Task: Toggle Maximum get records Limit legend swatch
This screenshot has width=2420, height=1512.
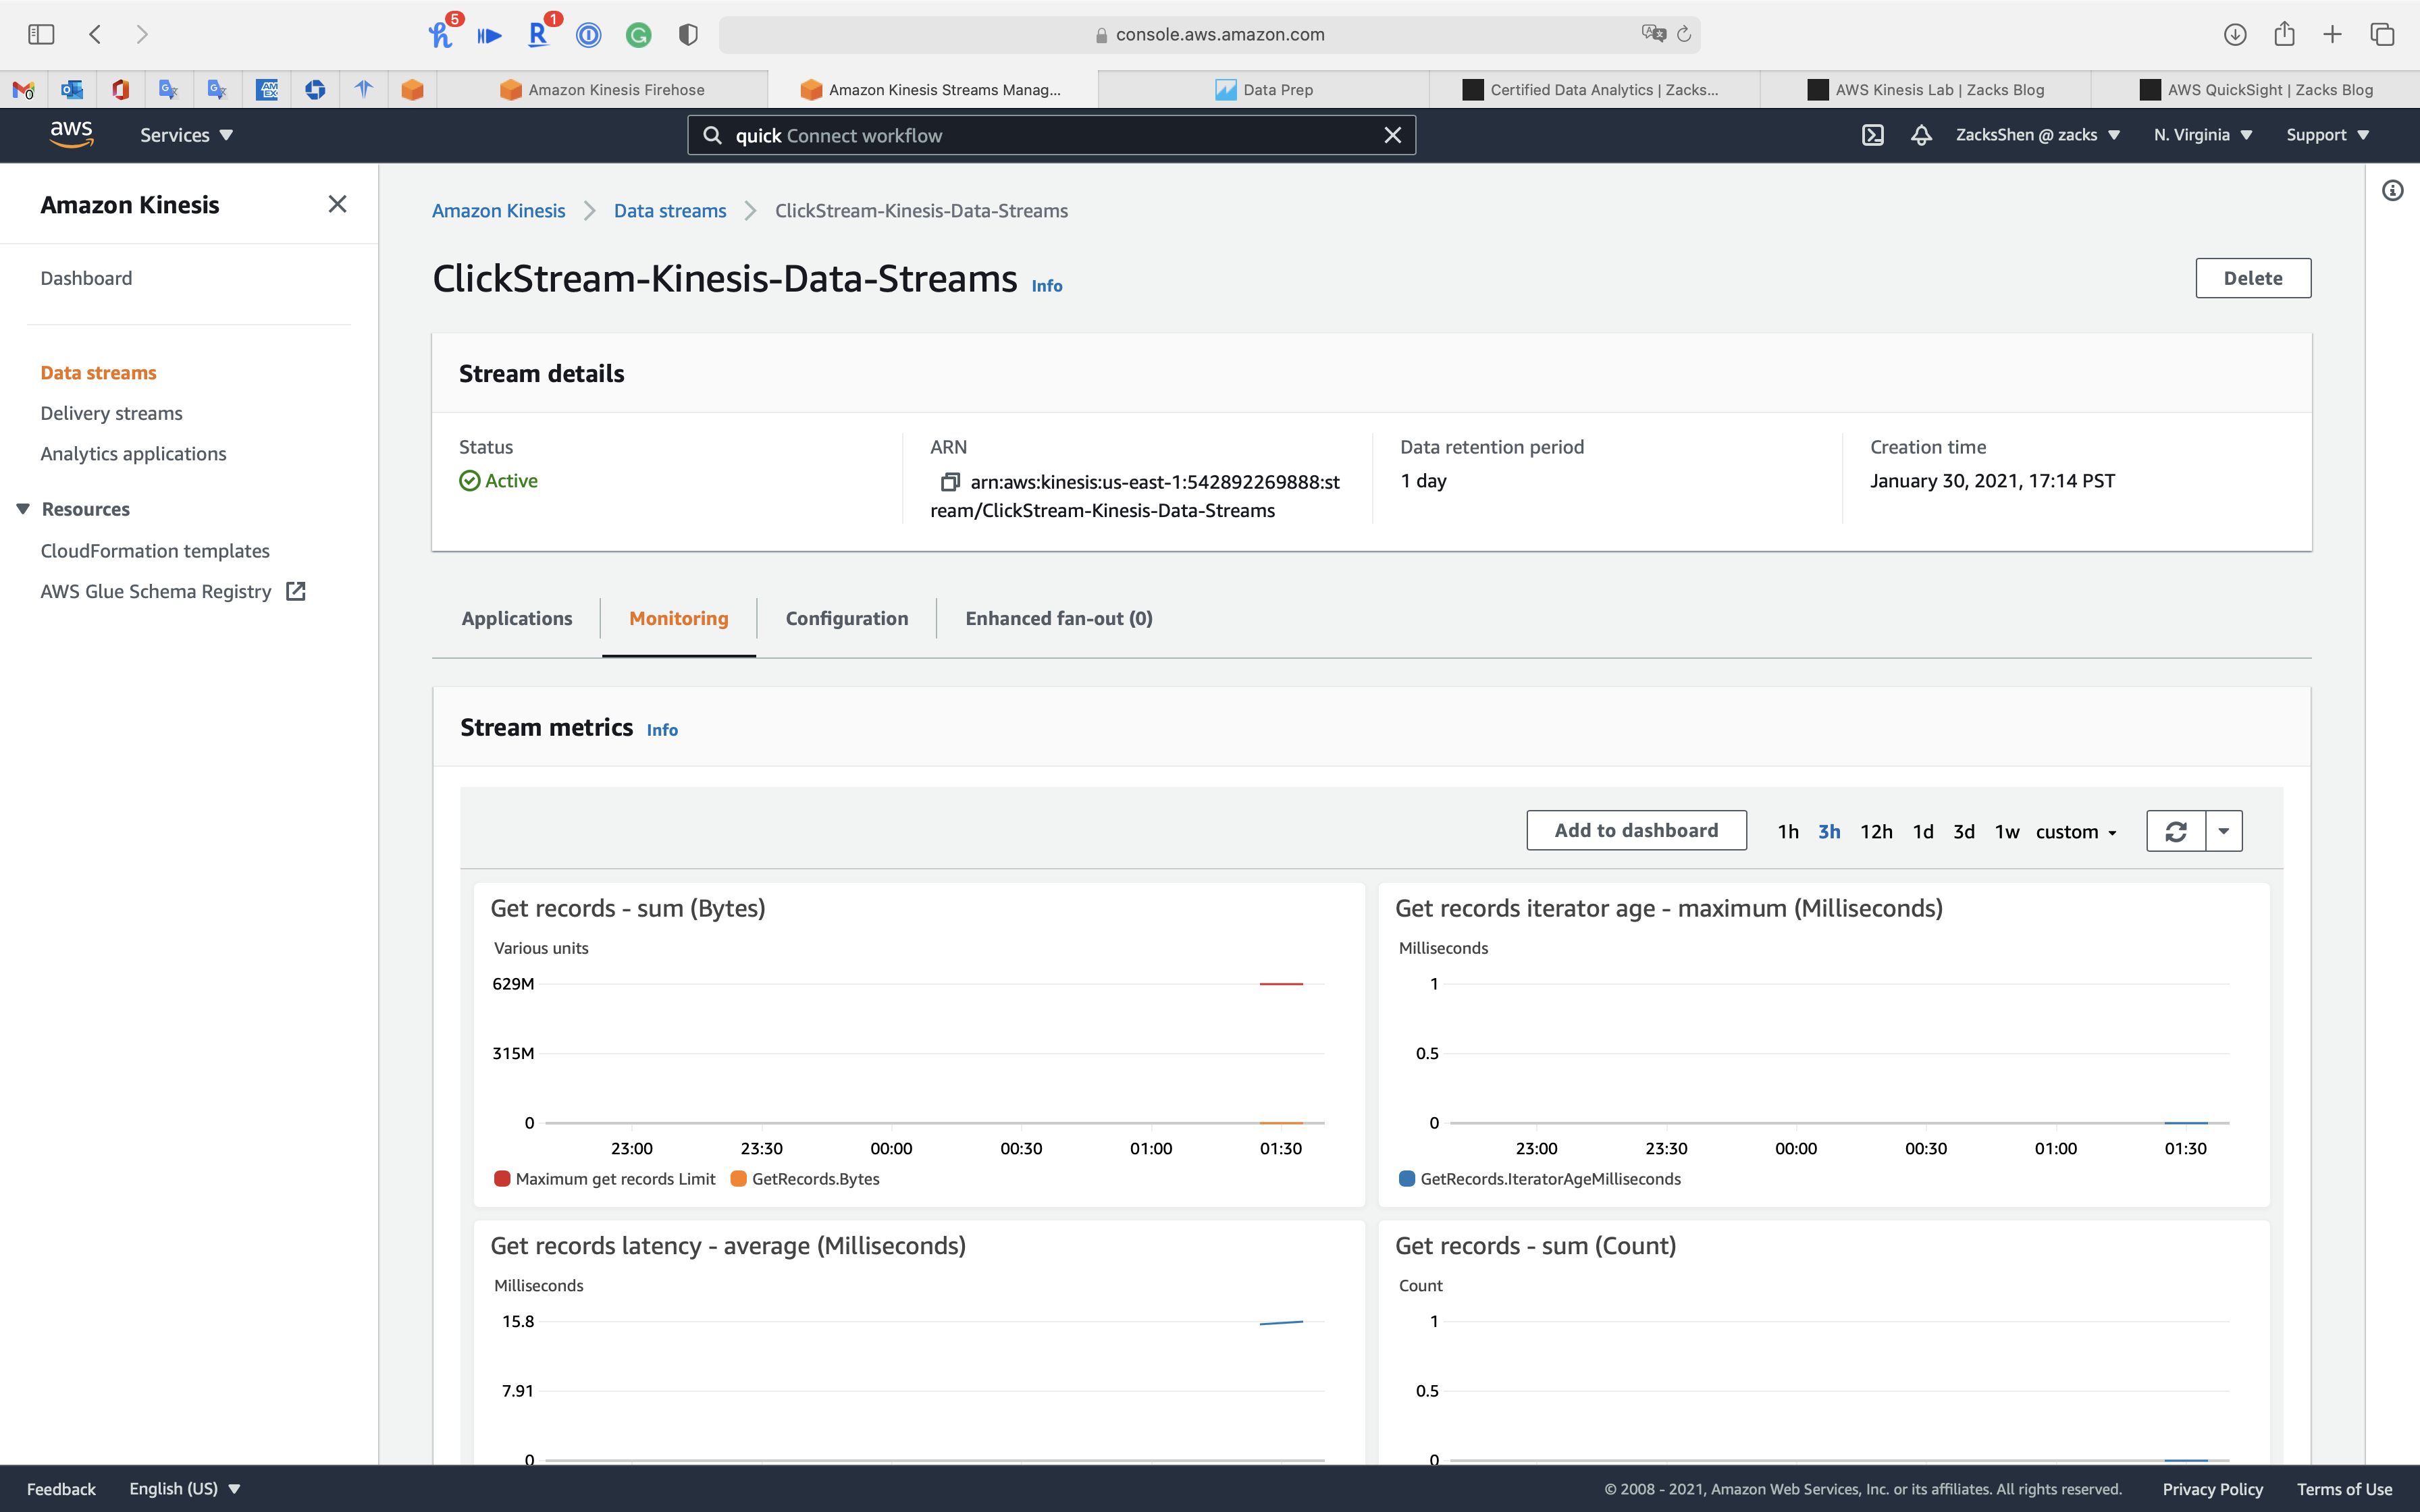Action: 502,1178
